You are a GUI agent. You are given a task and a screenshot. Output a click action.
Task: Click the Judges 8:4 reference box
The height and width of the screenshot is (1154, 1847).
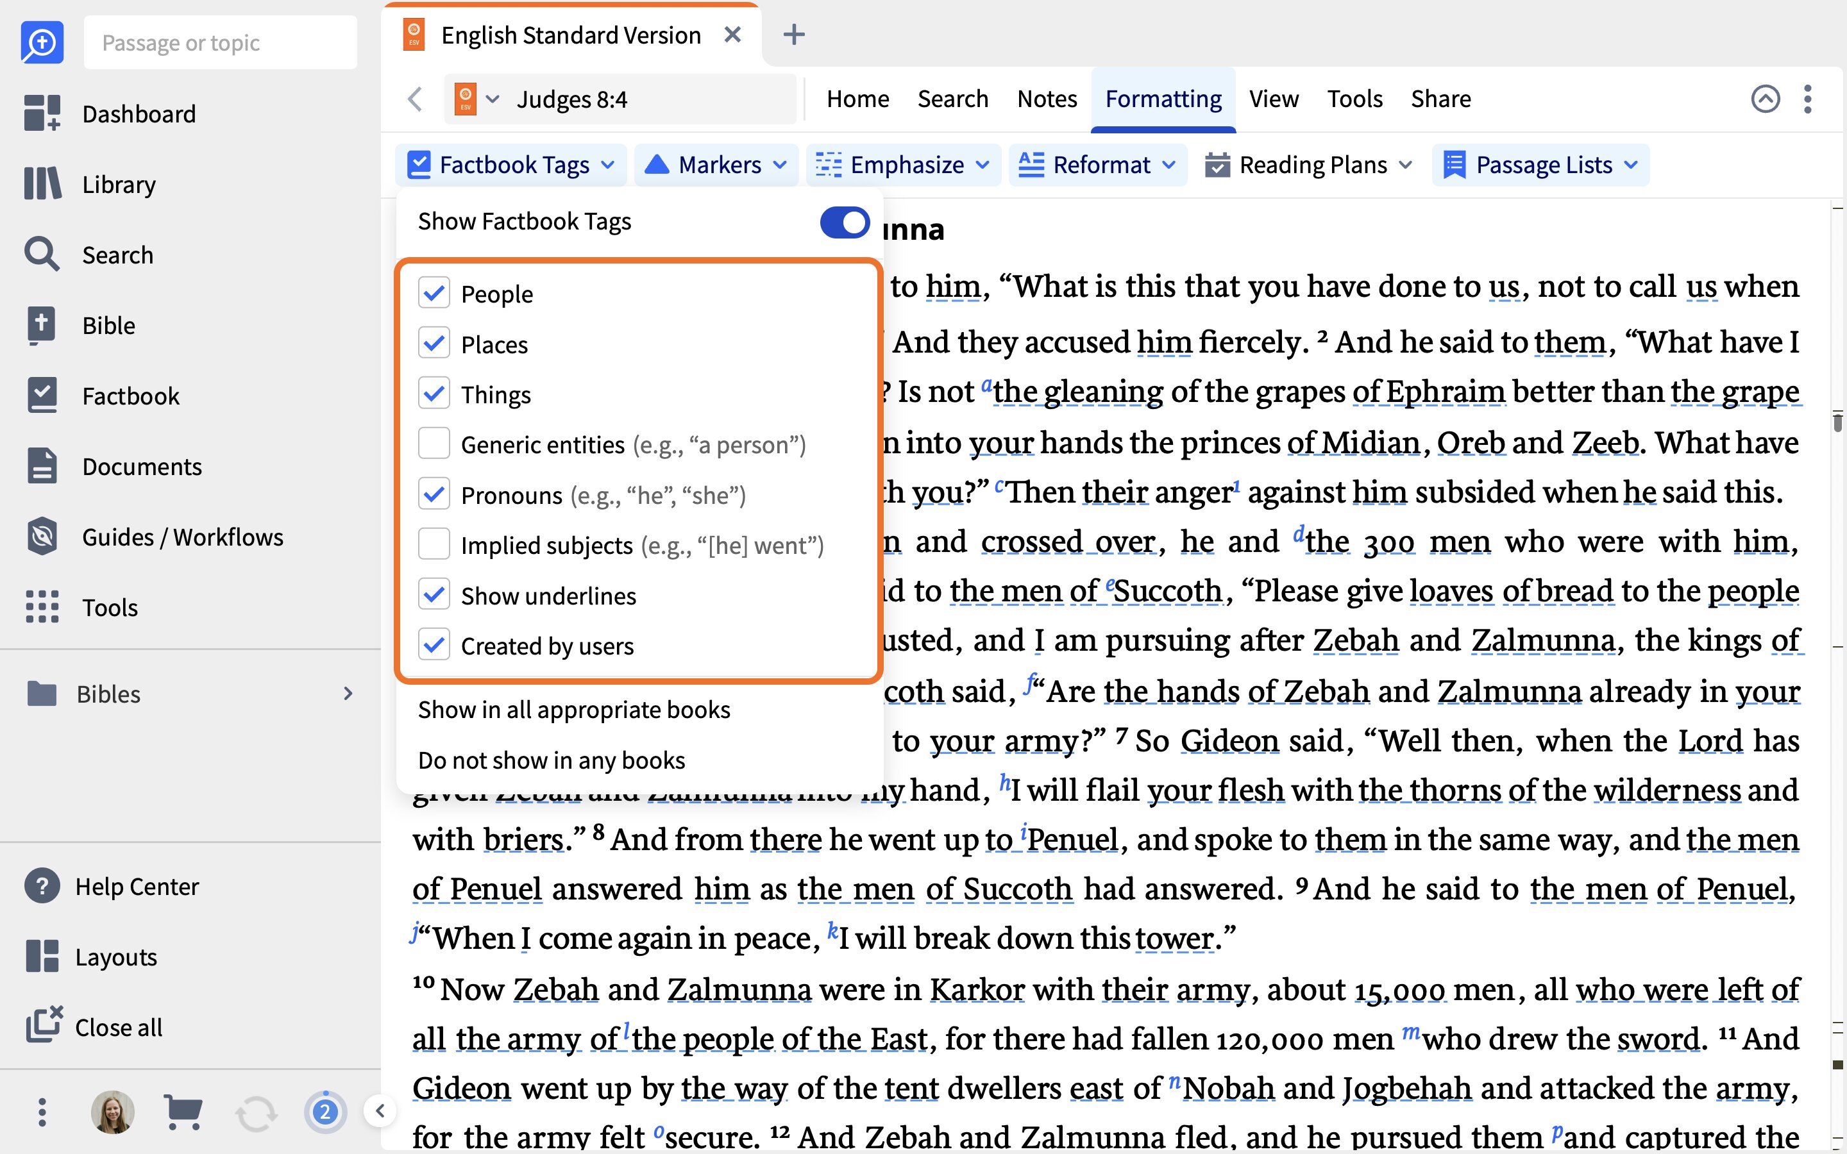620,99
